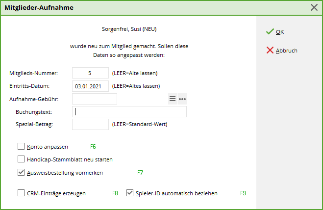Image resolution: width=323 pixels, height=210 pixels.
Task: Click the three-dots button beside Aufnahme-Gebühr
Action: (182, 99)
